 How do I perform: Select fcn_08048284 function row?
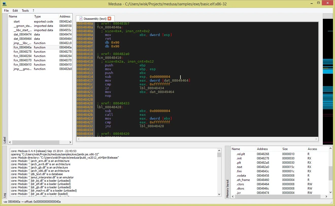point(40,56)
